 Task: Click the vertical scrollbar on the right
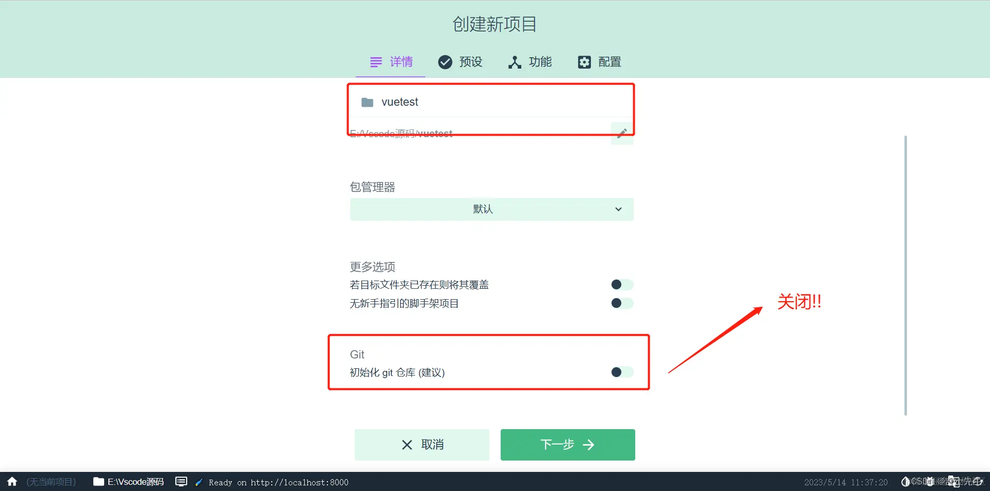(905, 273)
